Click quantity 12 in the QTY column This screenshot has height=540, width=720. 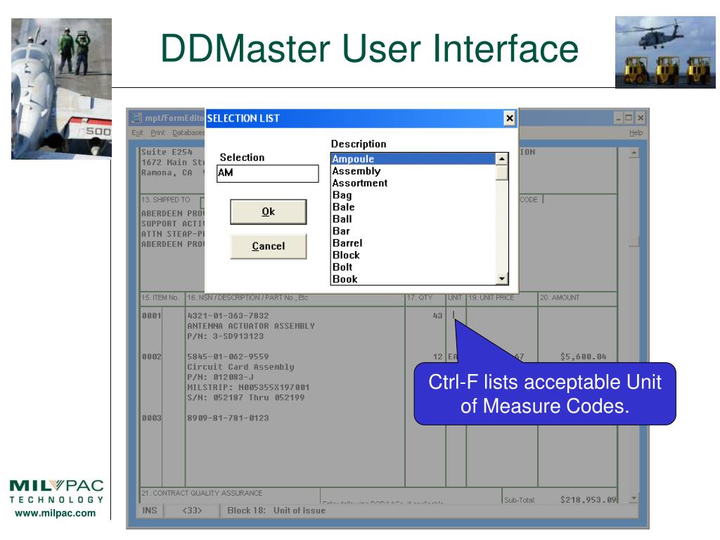click(x=437, y=356)
